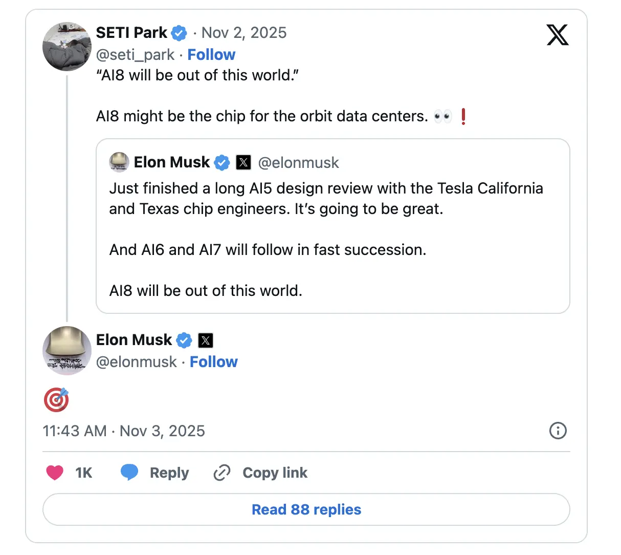Click the copy link chain icon
Image resolution: width=621 pixels, height=555 pixels.
click(x=222, y=473)
